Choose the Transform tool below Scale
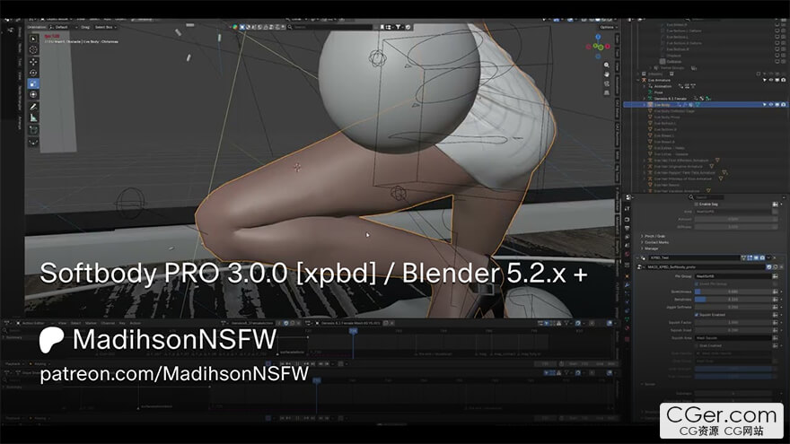The image size is (790, 444). tap(33, 95)
